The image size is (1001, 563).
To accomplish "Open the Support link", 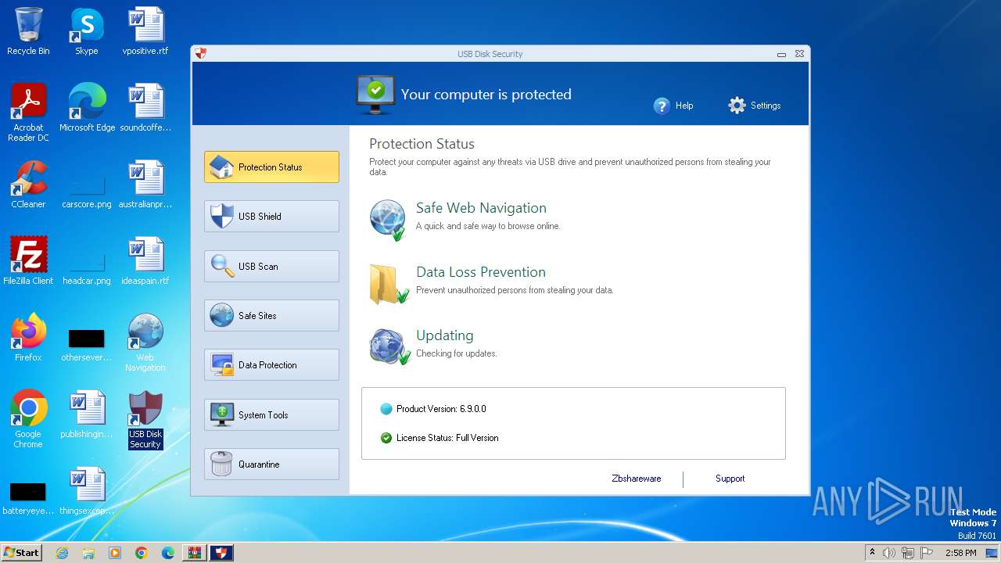I will pyautogui.click(x=730, y=479).
